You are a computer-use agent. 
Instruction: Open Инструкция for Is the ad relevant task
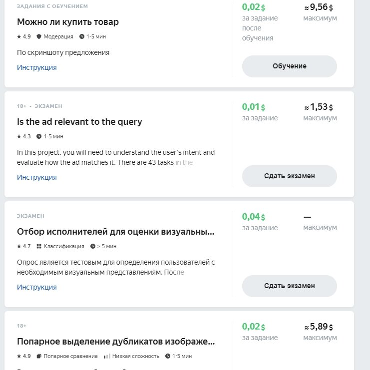pyautogui.click(x=37, y=177)
